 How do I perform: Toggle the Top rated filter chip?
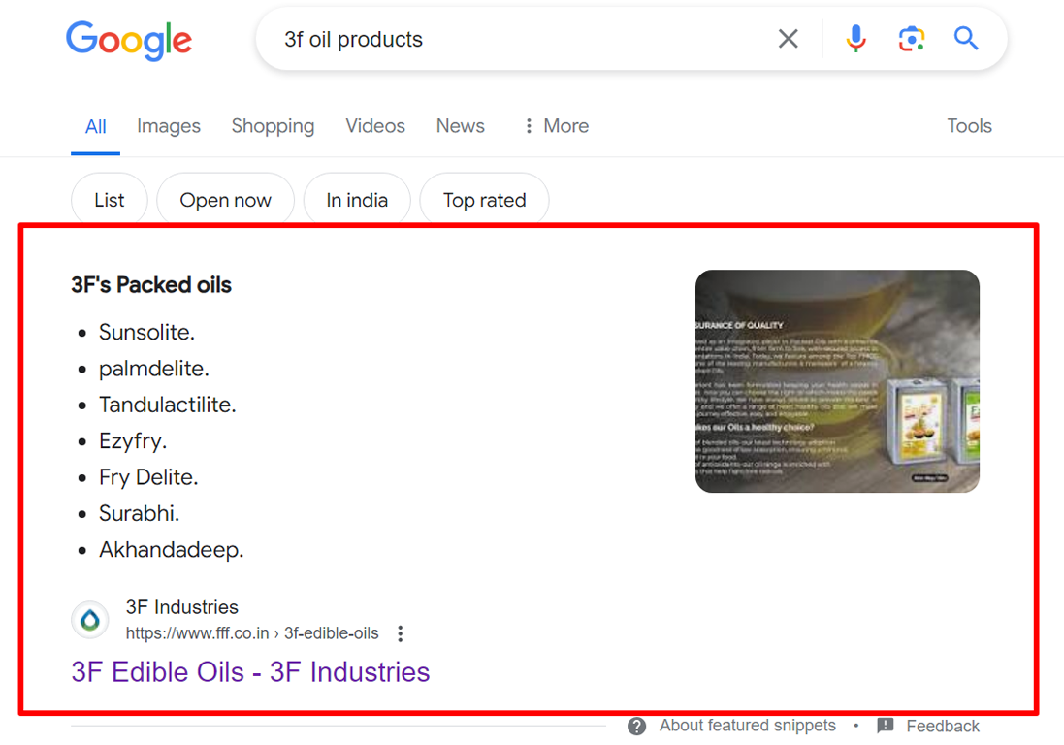coord(485,200)
